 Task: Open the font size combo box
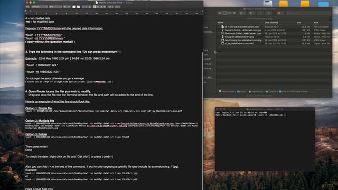(67, 7)
